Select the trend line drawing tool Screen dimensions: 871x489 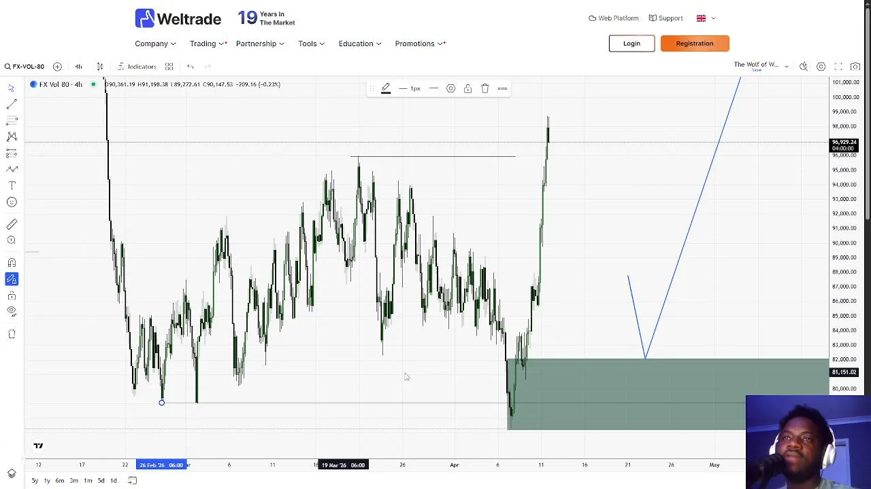click(x=12, y=105)
